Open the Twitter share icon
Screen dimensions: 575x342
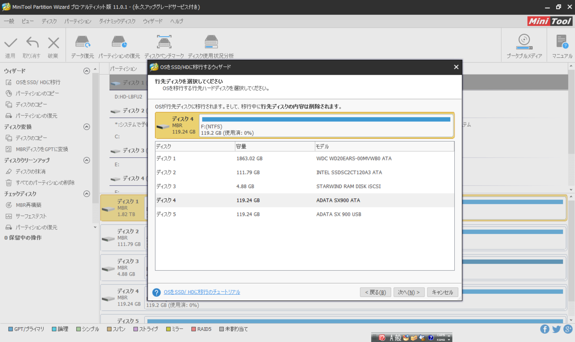pos(556,329)
